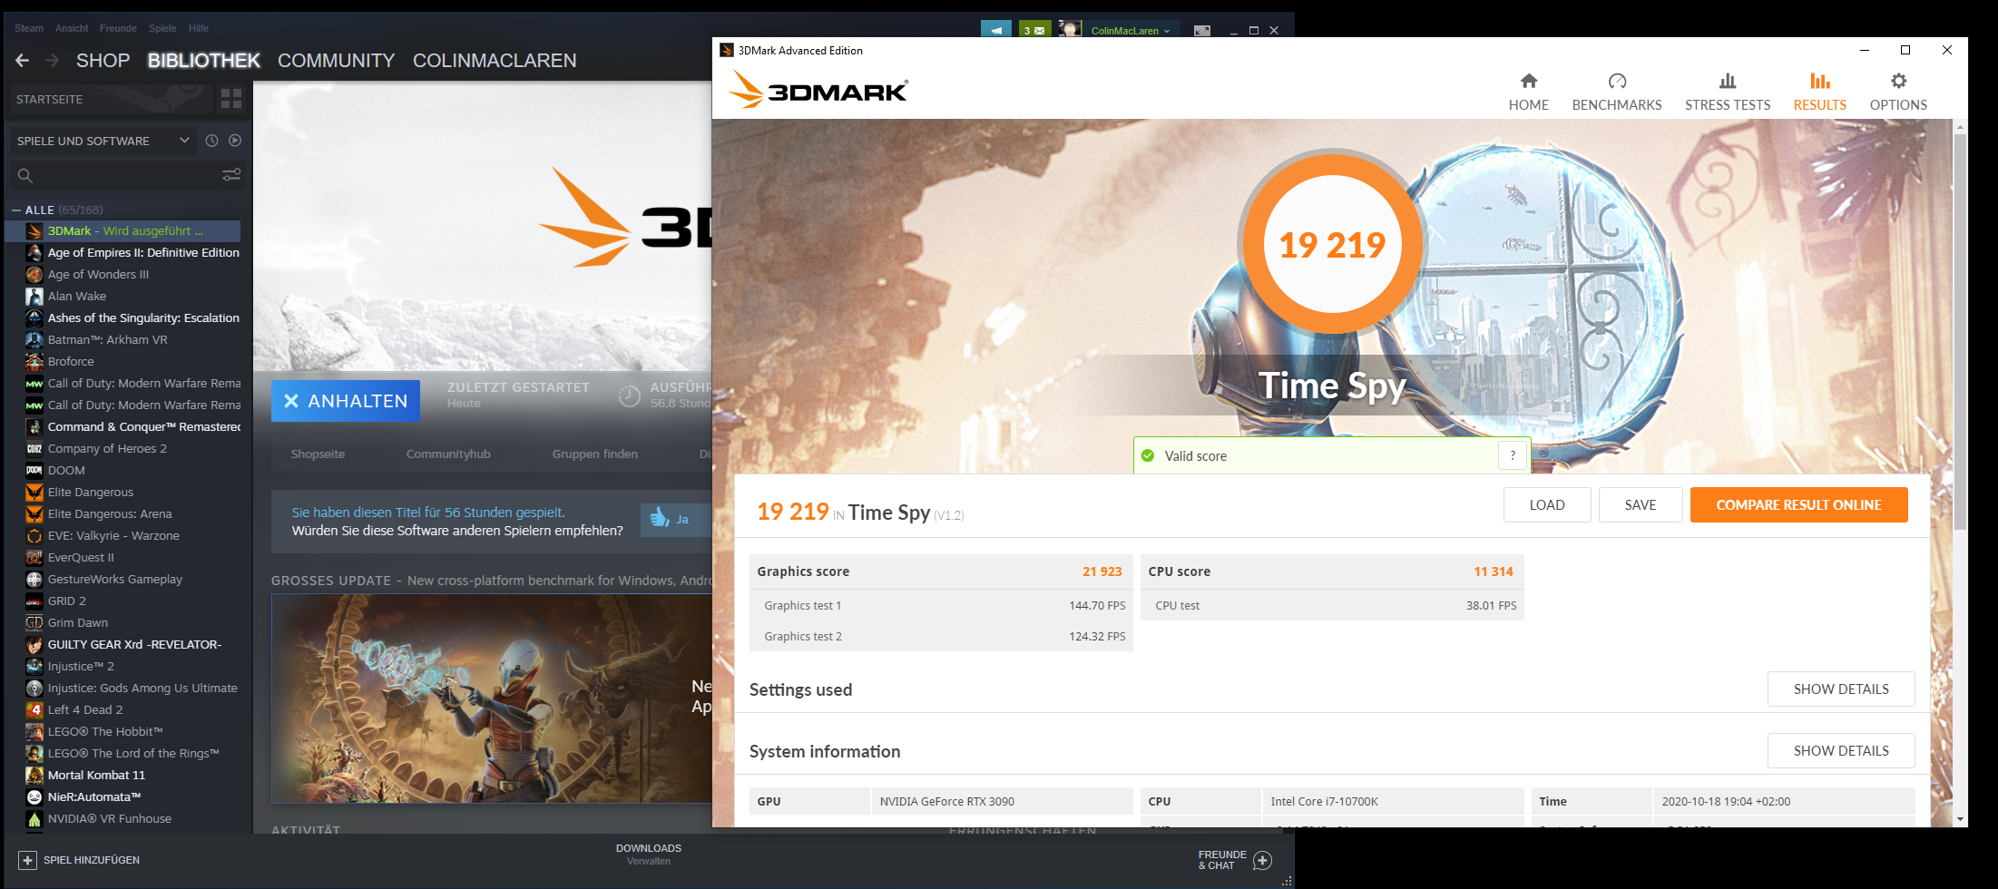The width and height of the screenshot is (1998, 889).
Task: Open friends and chat plus icon
Action: (1262, 860)
